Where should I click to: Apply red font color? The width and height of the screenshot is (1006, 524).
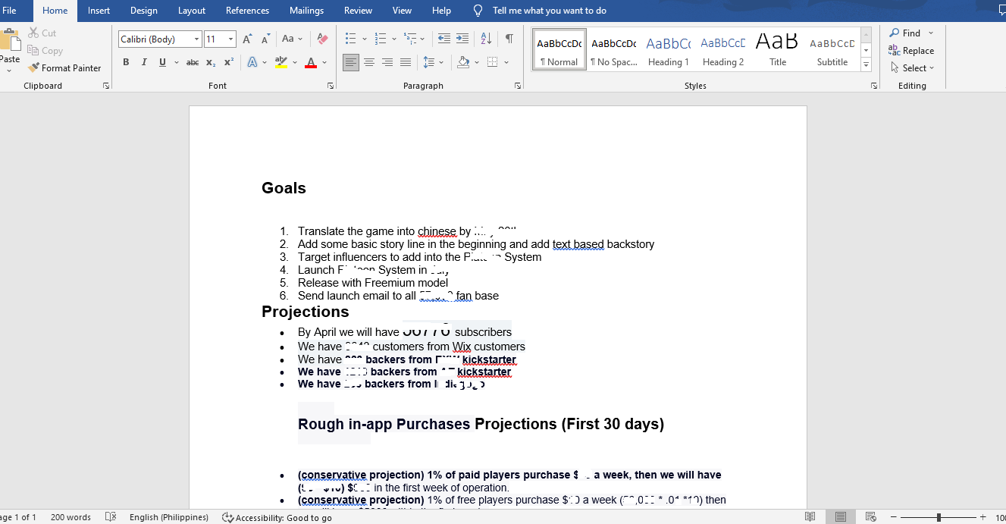[x=310, y=62]
